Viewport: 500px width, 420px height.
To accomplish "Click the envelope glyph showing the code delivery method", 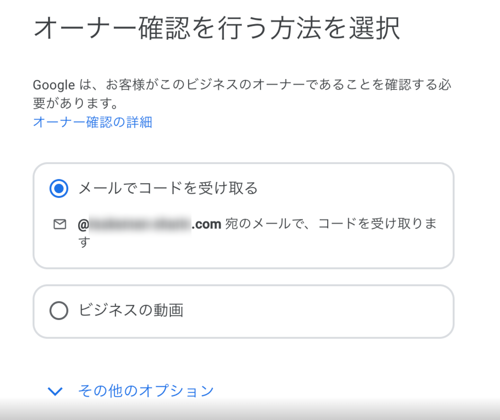I will coord(59,224).
